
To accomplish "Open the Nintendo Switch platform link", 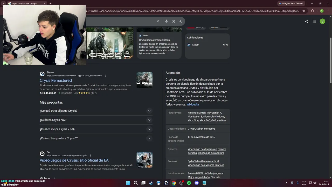I will (x=197, y=113).
